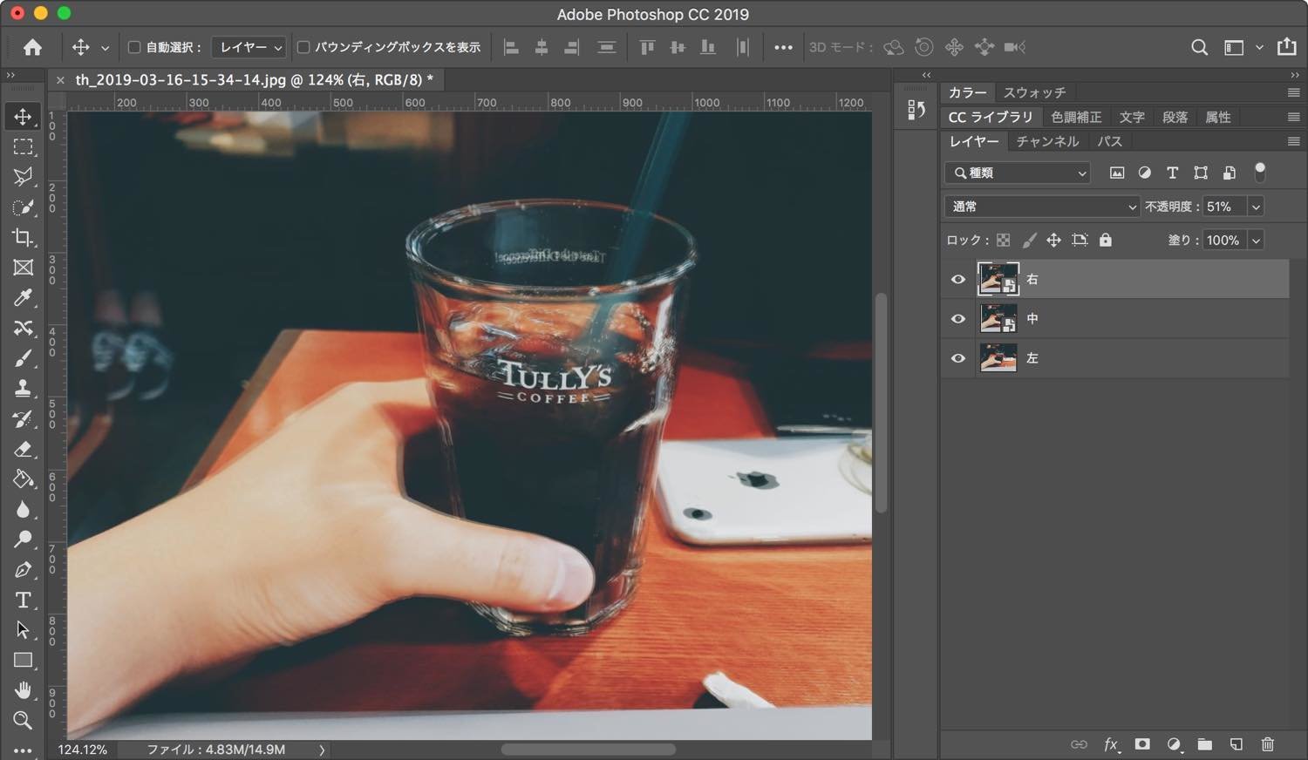Image resolution: width=1308 pixels, height=760 pixels.
Task: Select the Move tool in the toolbox
Action: tap(23, 117)
